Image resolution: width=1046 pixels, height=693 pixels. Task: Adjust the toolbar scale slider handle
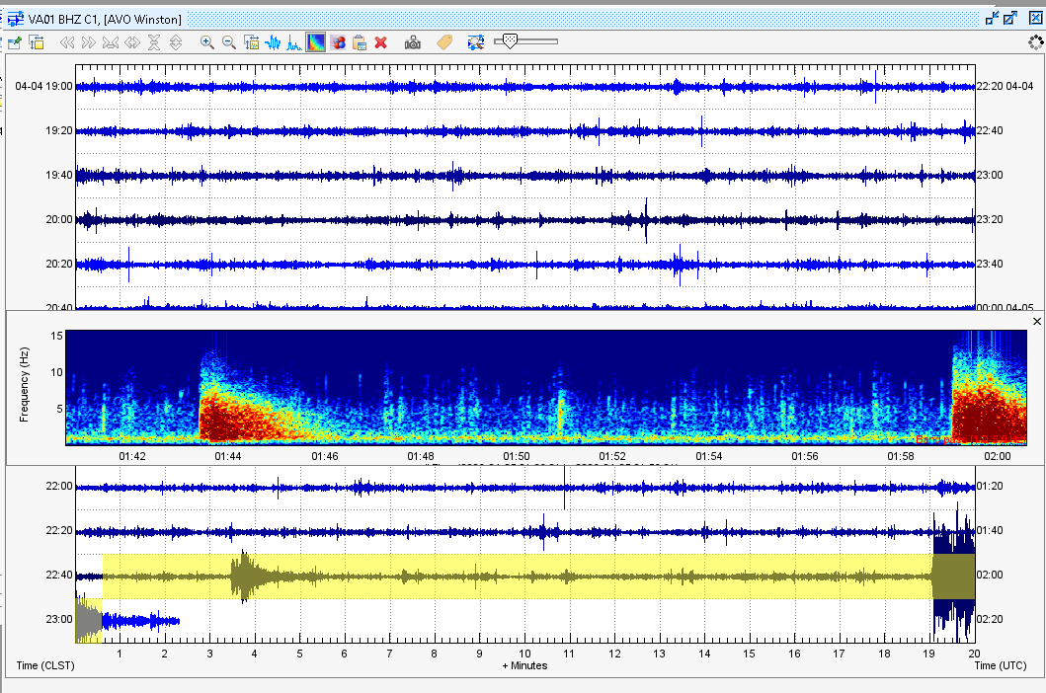tap(510, 41)
